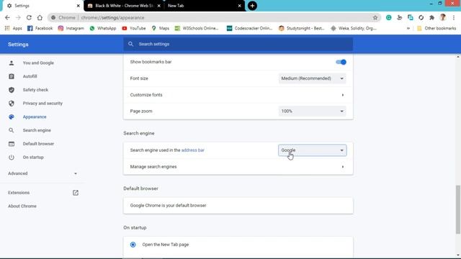Close the Settings tab
The height and width of the screenshot is (259, 461).
(79, 6)
